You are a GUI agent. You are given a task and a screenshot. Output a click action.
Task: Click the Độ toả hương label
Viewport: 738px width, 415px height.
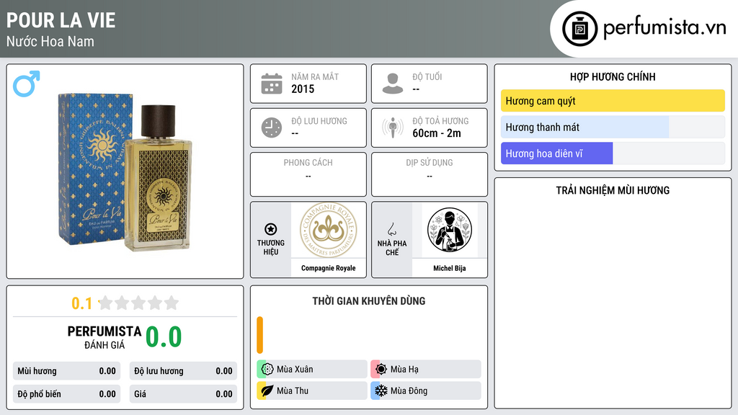click(440, 121)
